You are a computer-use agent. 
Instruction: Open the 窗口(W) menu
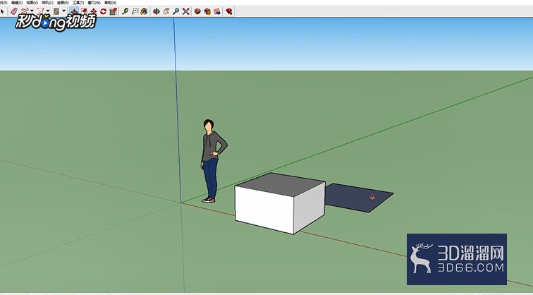[x=94, y=2]
